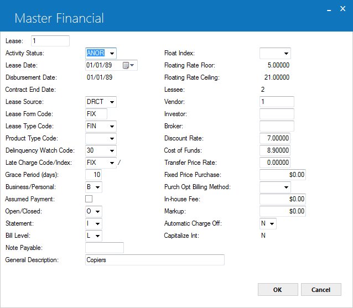This screenshot has width=353, height=308.
Task: Click the Vendor input field
Action: [277, 102]
